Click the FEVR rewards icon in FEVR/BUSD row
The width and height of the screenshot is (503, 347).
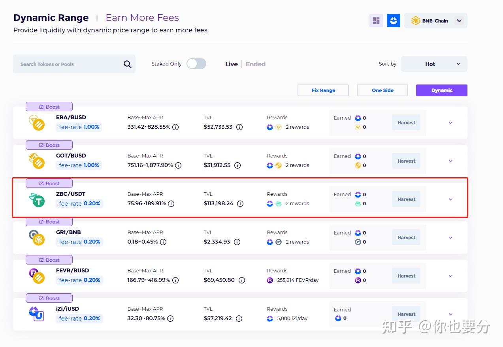(x=270, y=280)
